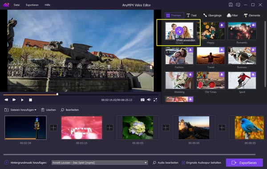Click the 00:03:15 clip duration label
267x169 pixels.
[82, 143]
